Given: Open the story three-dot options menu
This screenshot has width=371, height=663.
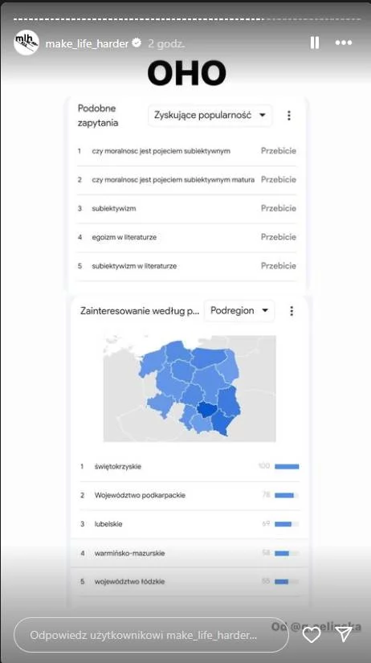Looking at the screenshot, I should pyautogui.click(x=343, y=43).
